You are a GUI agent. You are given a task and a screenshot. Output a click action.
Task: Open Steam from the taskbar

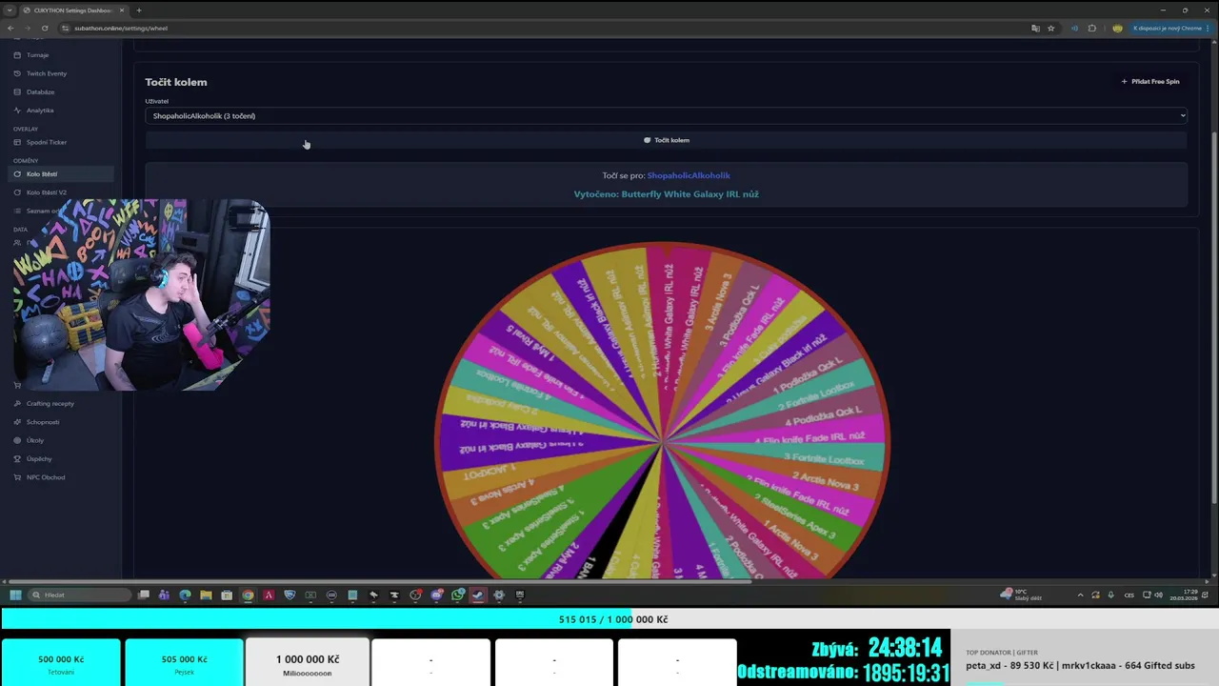(x=478, y=595)
